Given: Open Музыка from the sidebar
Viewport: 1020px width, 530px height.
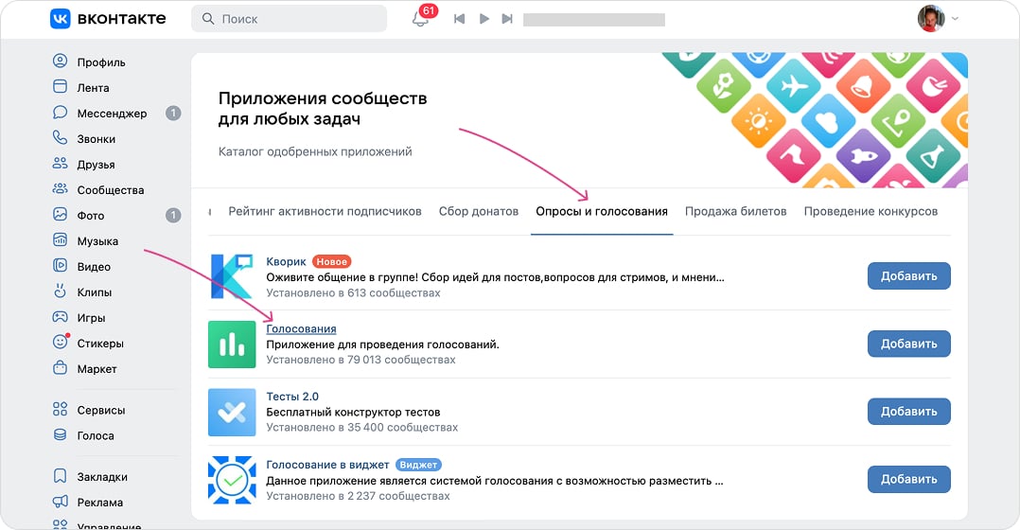Looking at the screenshot, I should point(97,241).
